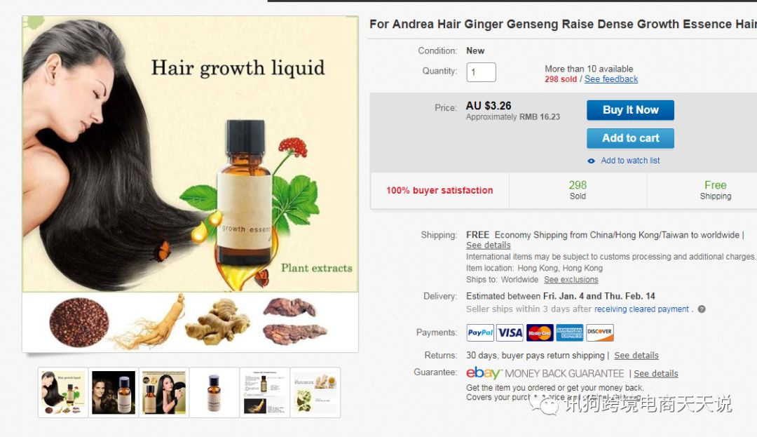The height and width of the screenshot is (437, 757).
Task: Click the watch list eye icon
Action: pyautogui.click(x=591, y=161)
